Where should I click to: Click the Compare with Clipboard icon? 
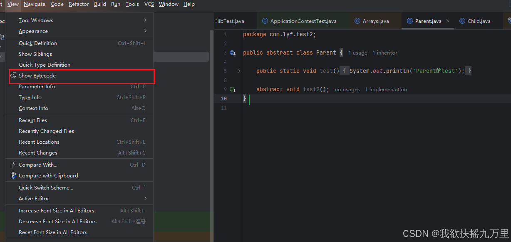[x=13, y=175]
